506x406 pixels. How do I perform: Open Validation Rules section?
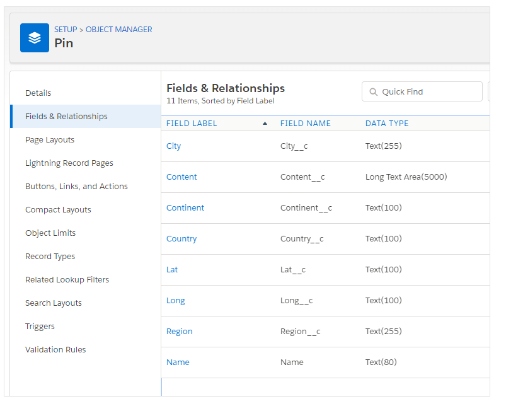pyautogui.click(x=55, y=349)
